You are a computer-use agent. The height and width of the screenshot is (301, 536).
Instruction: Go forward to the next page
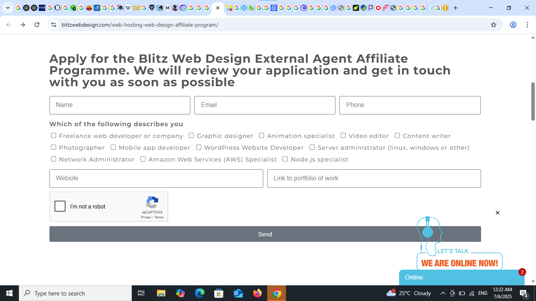23,25
